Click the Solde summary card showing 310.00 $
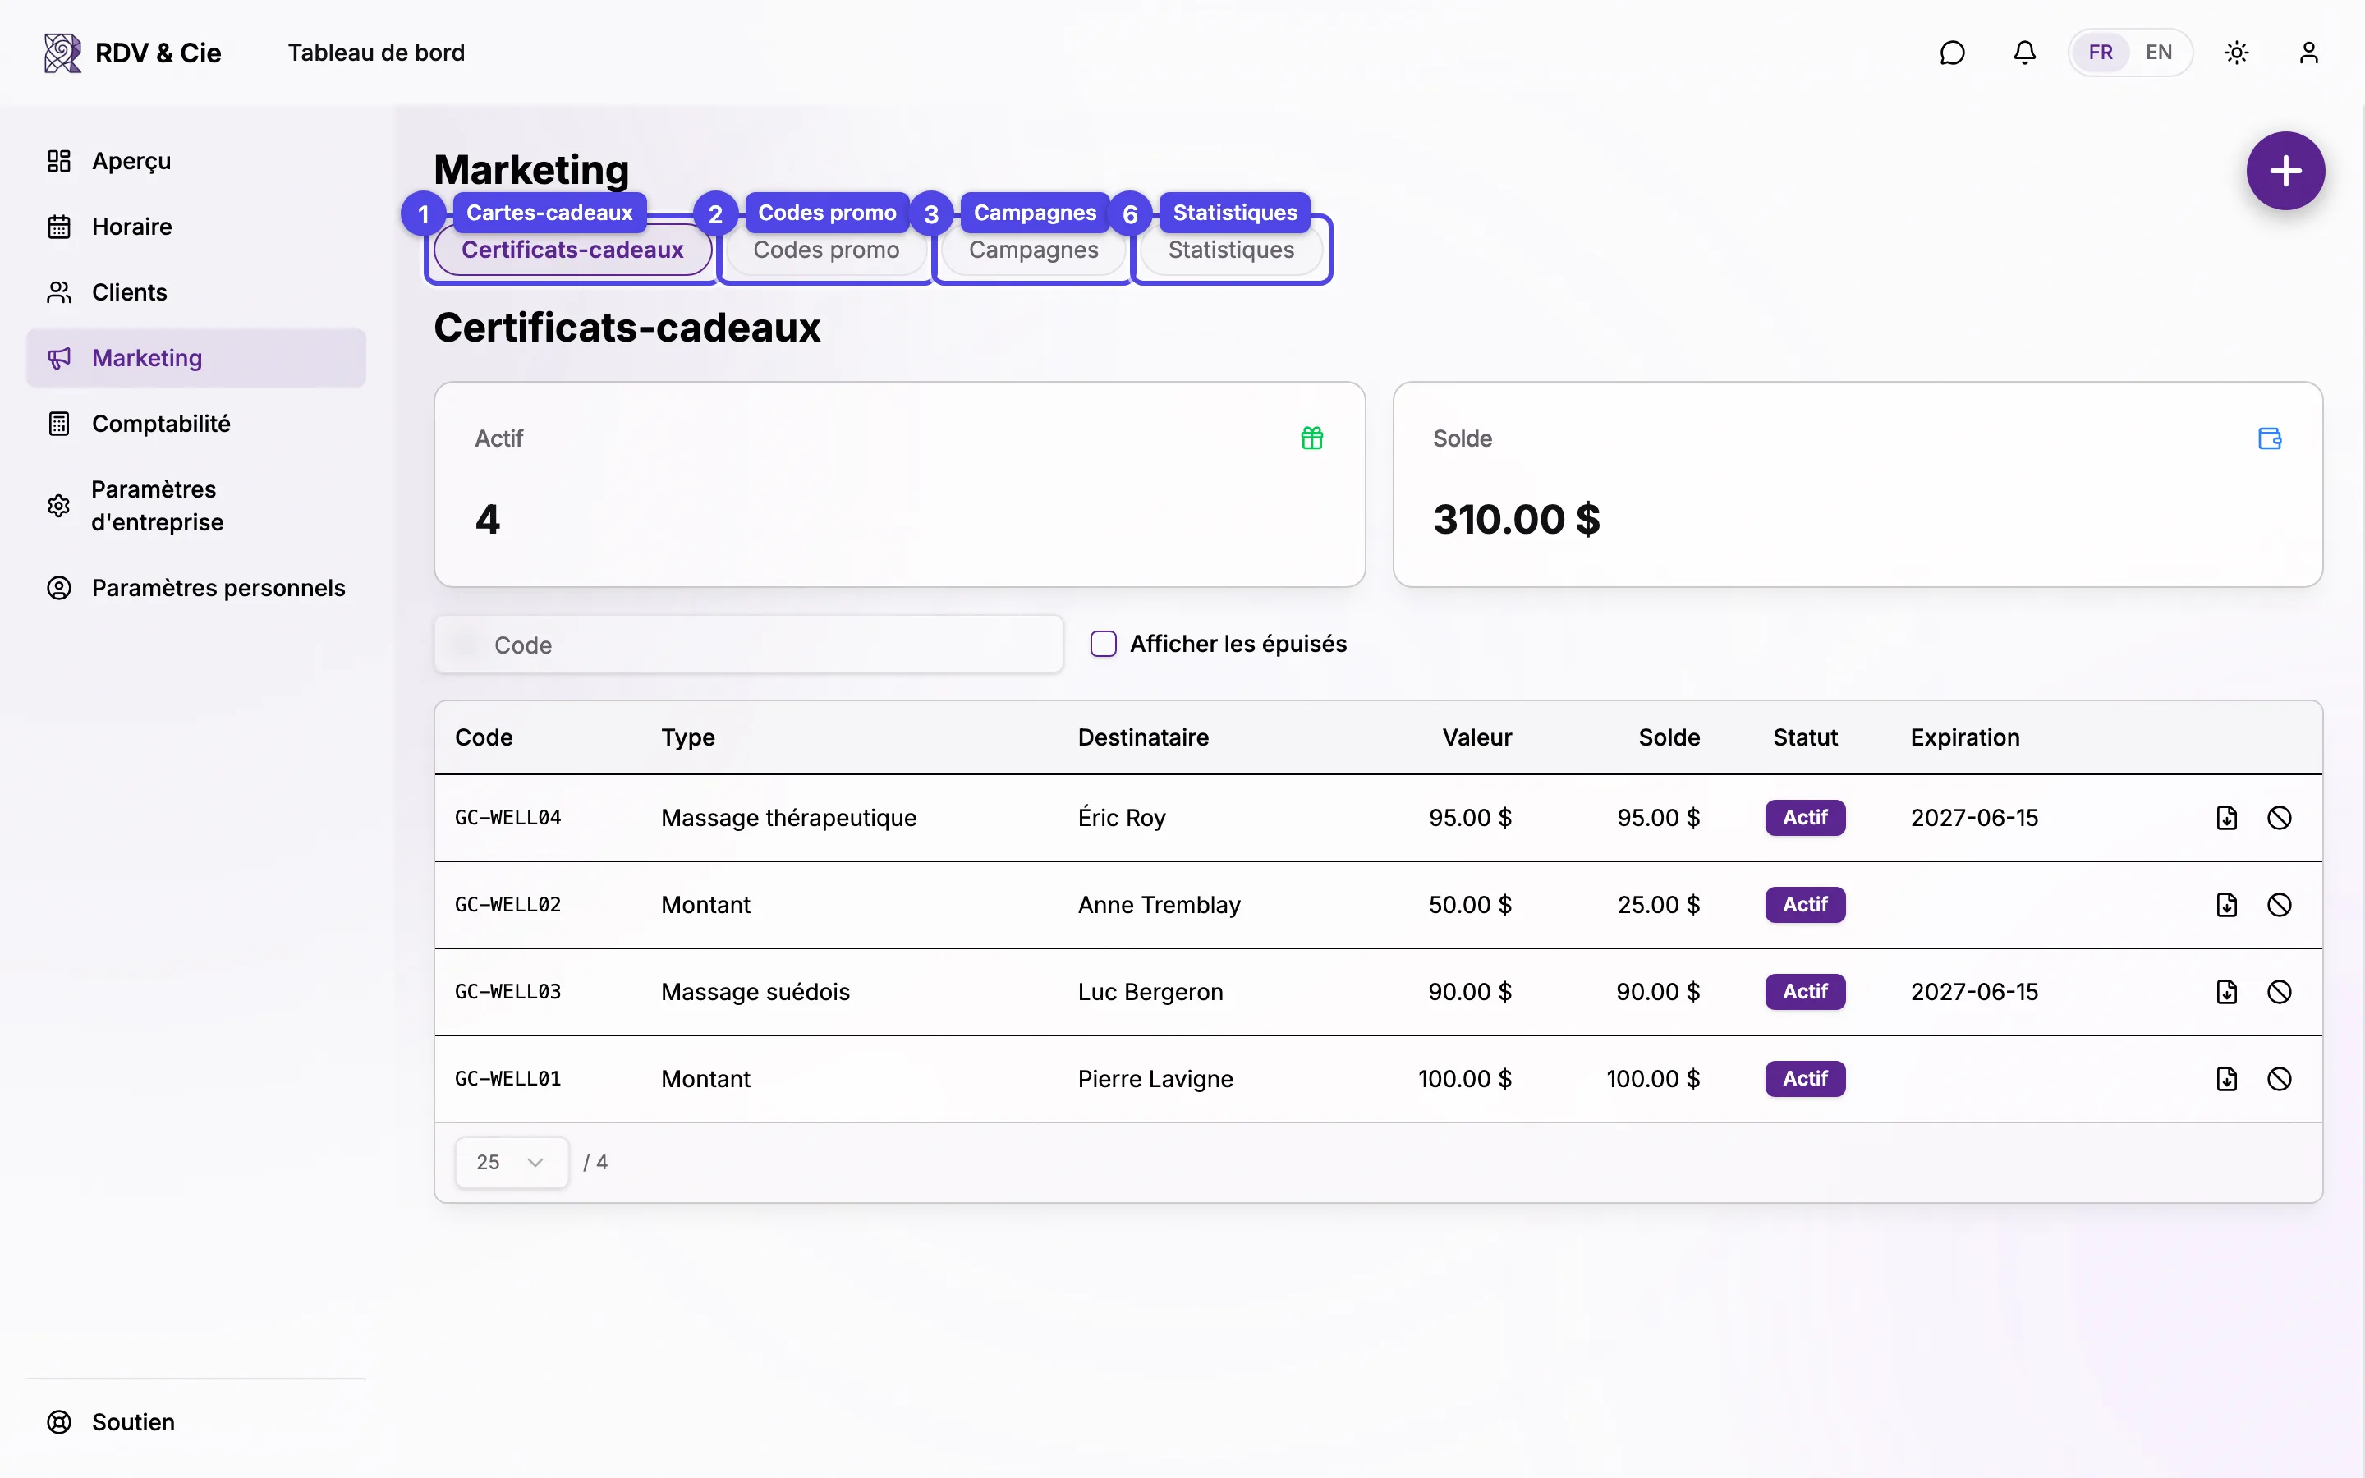 pos(1857,484)
